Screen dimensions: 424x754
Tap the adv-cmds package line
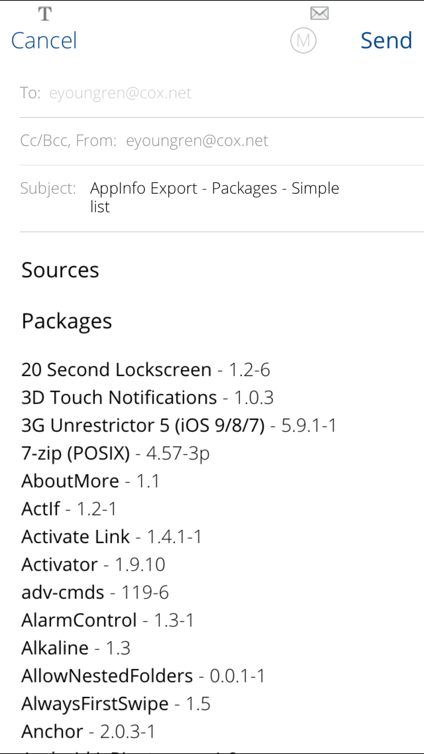[x=95, y=592]
